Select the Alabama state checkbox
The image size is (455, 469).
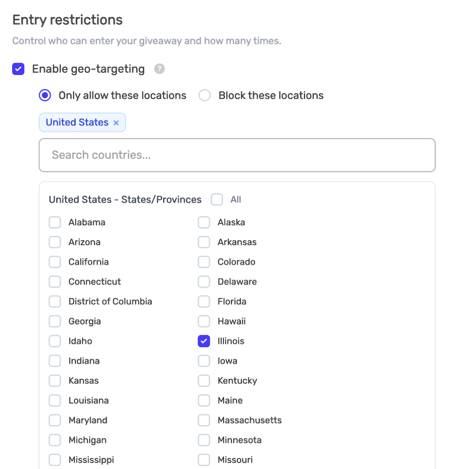[55, 223]
